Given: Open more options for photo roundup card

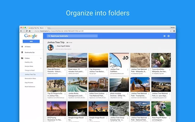Looking at the screenshot, I should click(x=128, y=94).
